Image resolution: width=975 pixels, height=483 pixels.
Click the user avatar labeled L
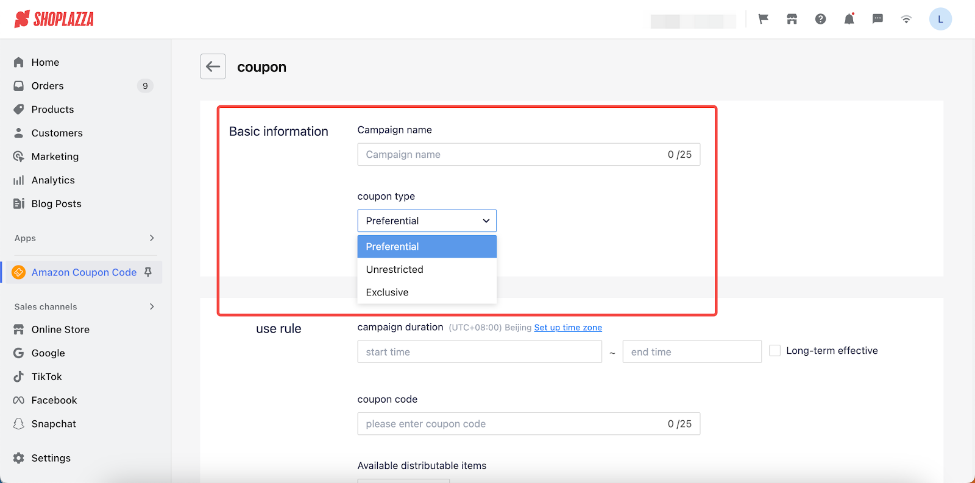[x=940, y=19]
